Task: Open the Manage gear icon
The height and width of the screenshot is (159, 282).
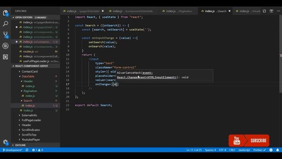Action: (5, 142)
